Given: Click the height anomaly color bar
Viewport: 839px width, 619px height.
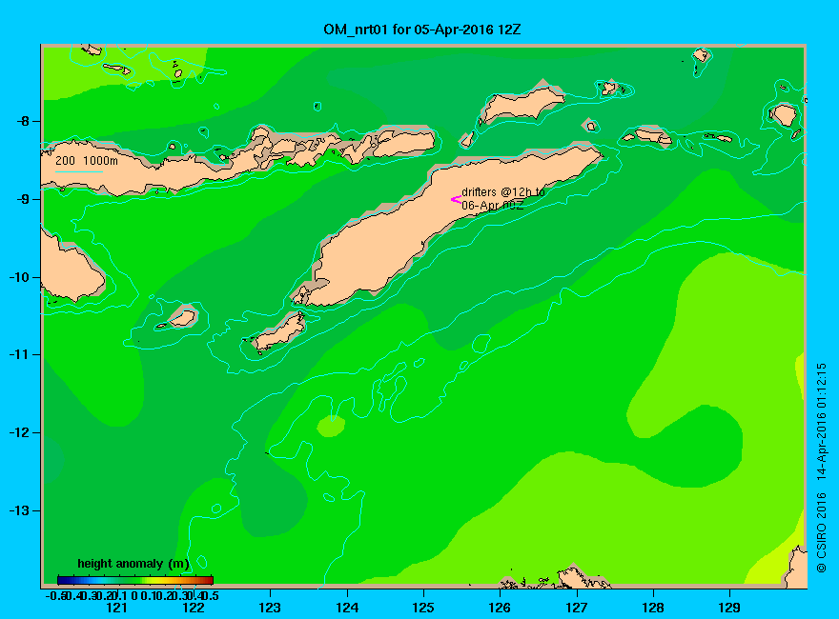Looking at the screenshot, I should [x=135, y=580].
